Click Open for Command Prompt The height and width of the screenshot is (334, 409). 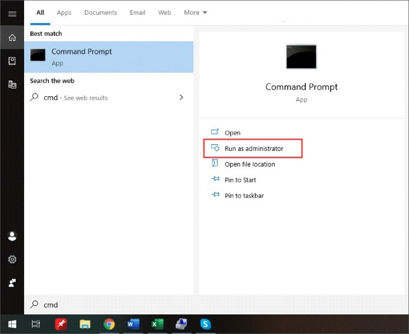(233, 133)
